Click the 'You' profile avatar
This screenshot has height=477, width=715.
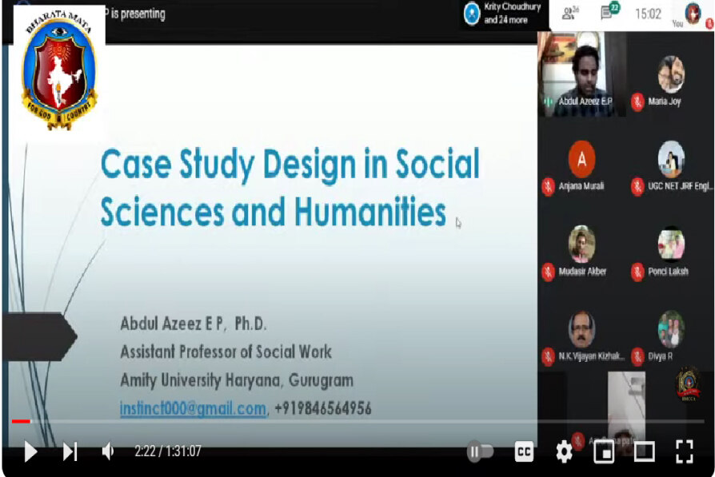(x=693, y=14)
